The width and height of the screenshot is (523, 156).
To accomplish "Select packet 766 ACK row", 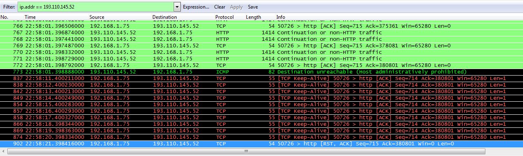I will click(261, 26).
